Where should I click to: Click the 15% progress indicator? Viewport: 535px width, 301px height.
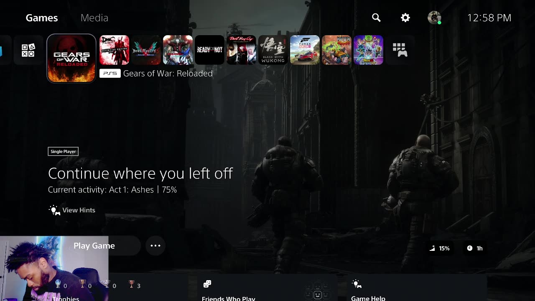tap(440, 248)
